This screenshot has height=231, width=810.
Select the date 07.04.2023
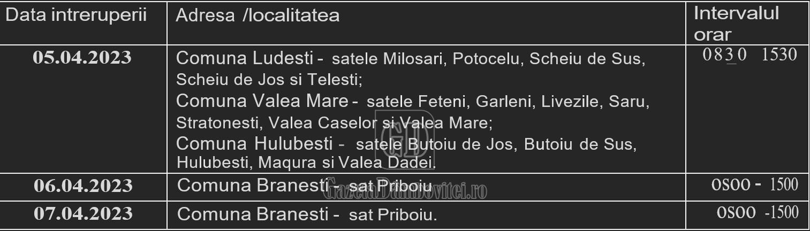[83, 213]
